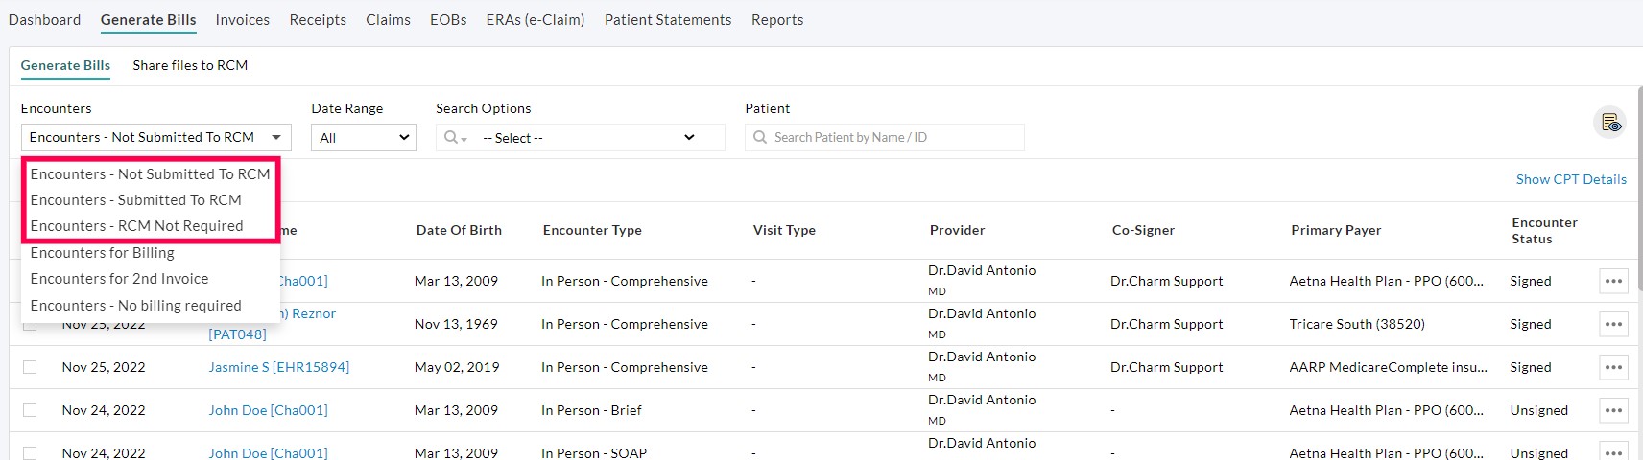Click the search magnifier icon in Search Options
Viewport: 1643px width, 460px height.
pos(452,138)
